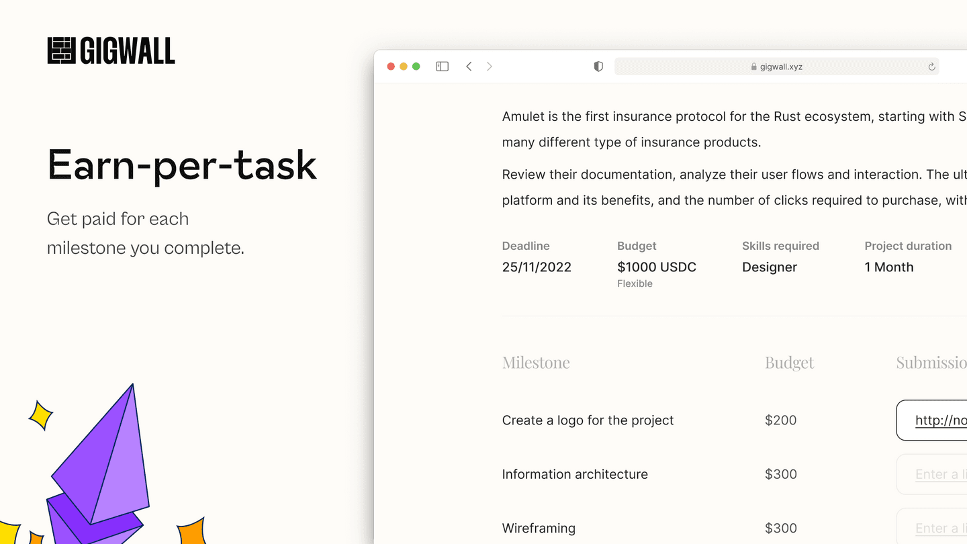Image resolution: width=967 pixels, height=544 pixels.
Task: Click the 'Designer' skill value
Action: click(770, 267)
